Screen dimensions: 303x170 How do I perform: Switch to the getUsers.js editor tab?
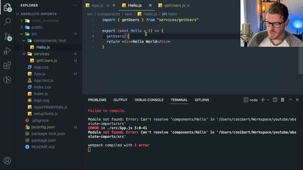pyautogui.click(x=174, y=5)
